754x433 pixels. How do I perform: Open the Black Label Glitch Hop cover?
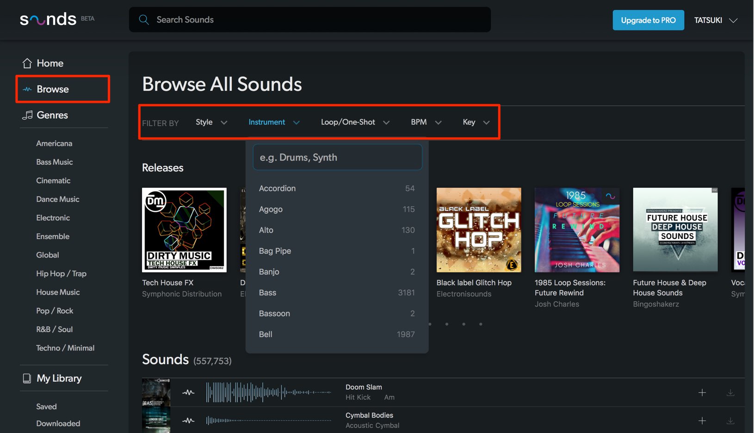(479, 230)
